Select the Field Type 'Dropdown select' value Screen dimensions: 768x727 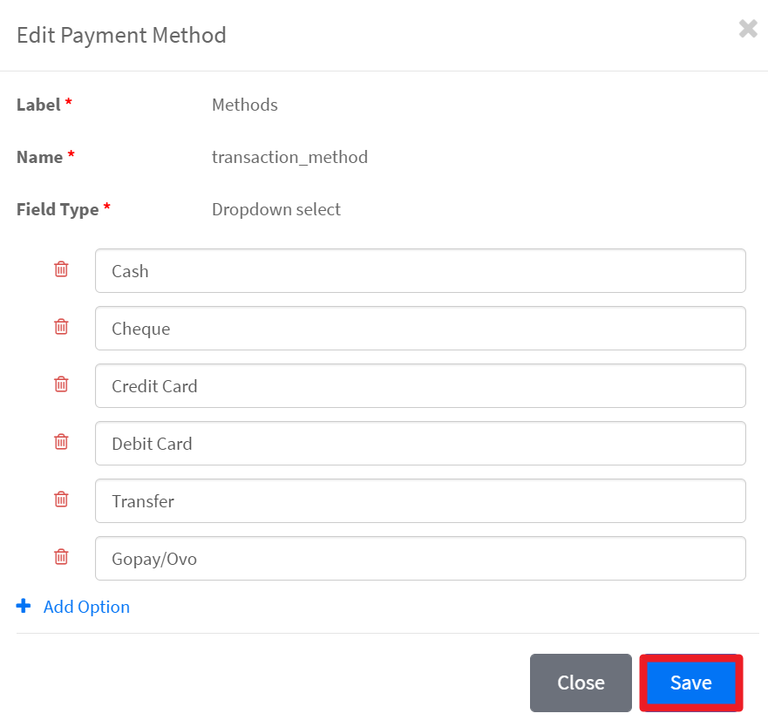(275, 209)
